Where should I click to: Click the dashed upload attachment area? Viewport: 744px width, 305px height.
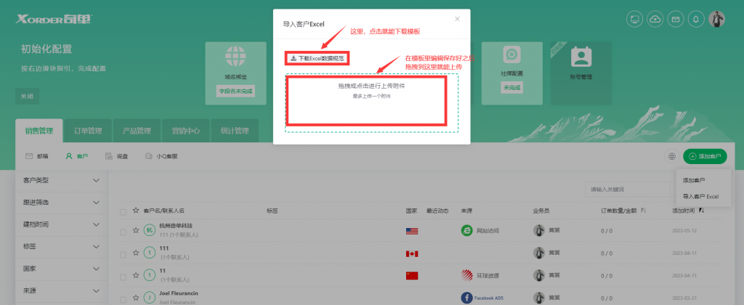coord(371,103)
